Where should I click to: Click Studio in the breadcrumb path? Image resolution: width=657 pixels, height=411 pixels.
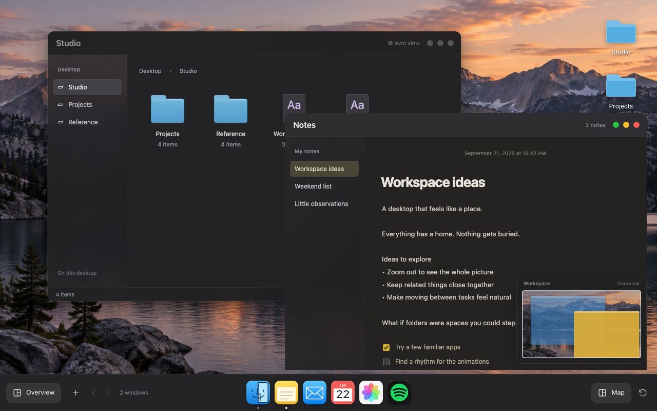tap(188, 71)
